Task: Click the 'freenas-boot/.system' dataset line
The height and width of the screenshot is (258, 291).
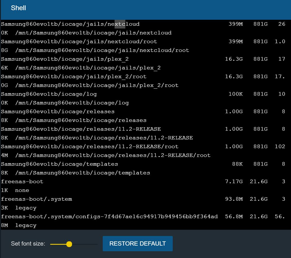Action: point(37,199)
